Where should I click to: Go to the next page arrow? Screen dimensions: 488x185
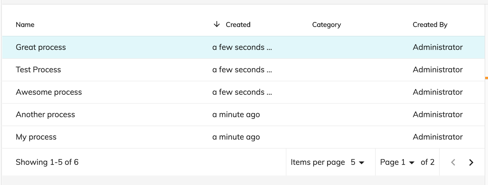471,162
